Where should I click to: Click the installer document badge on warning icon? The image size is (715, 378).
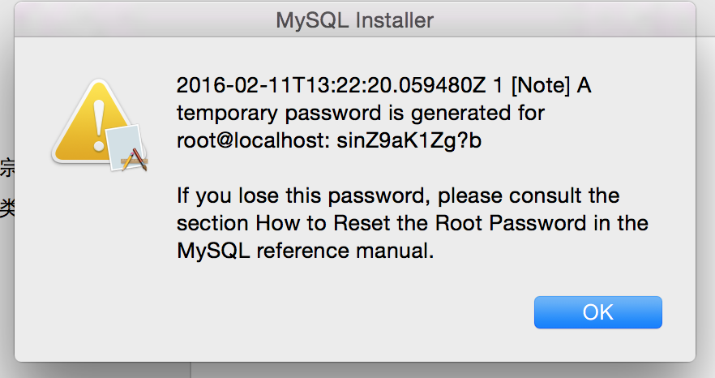126,148
